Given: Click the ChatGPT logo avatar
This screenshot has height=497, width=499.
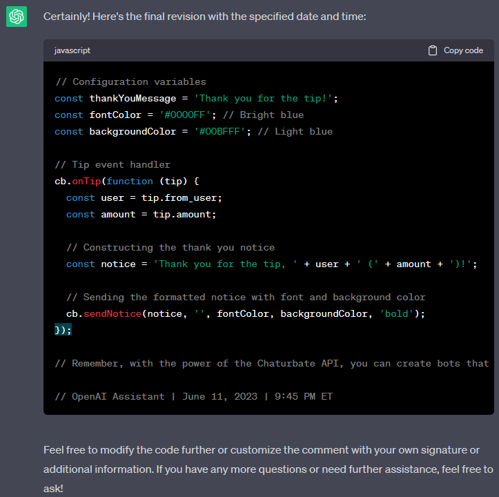Looking at the screenshot, I should (x=17, y=17).
